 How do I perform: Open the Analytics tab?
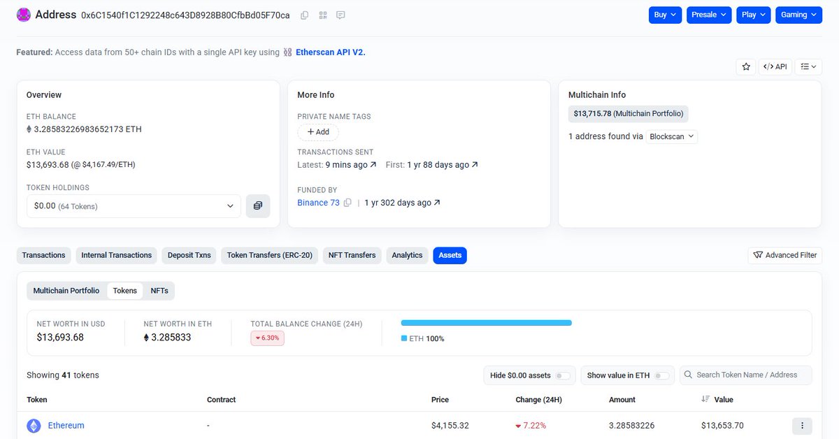(x=408, y=255)
